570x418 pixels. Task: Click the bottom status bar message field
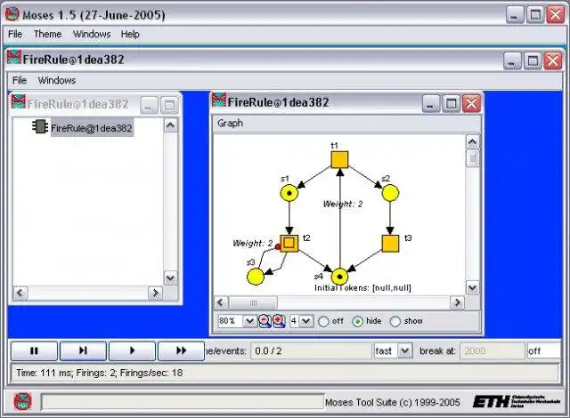point(183,402)
